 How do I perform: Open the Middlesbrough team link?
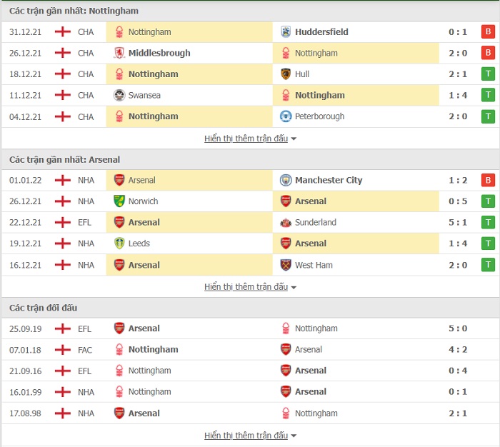(159, 53)
